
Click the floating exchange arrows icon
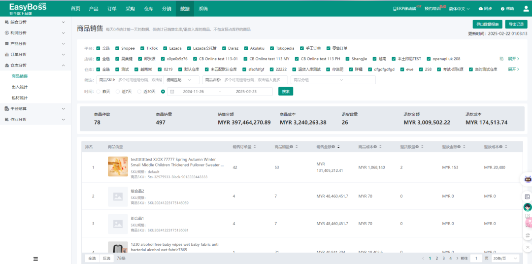tap(527, 235)
